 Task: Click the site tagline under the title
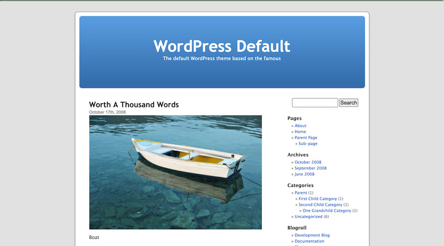[222, 59]
